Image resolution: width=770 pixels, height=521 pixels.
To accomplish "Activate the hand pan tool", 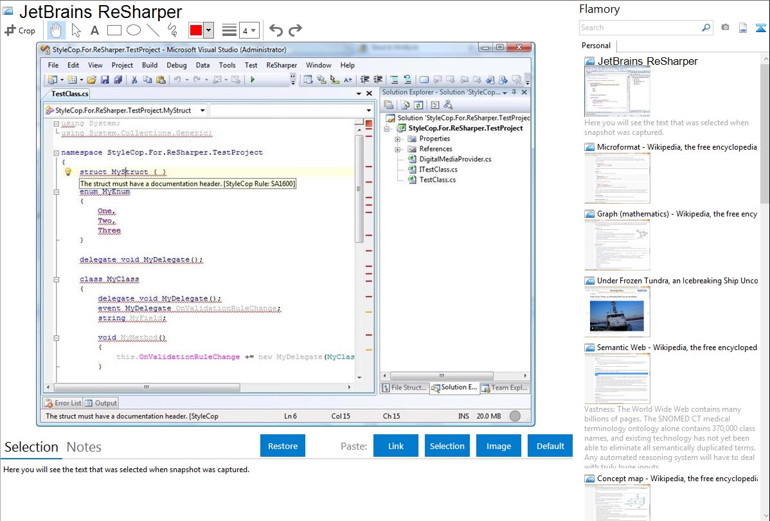I will click(56, 30).
